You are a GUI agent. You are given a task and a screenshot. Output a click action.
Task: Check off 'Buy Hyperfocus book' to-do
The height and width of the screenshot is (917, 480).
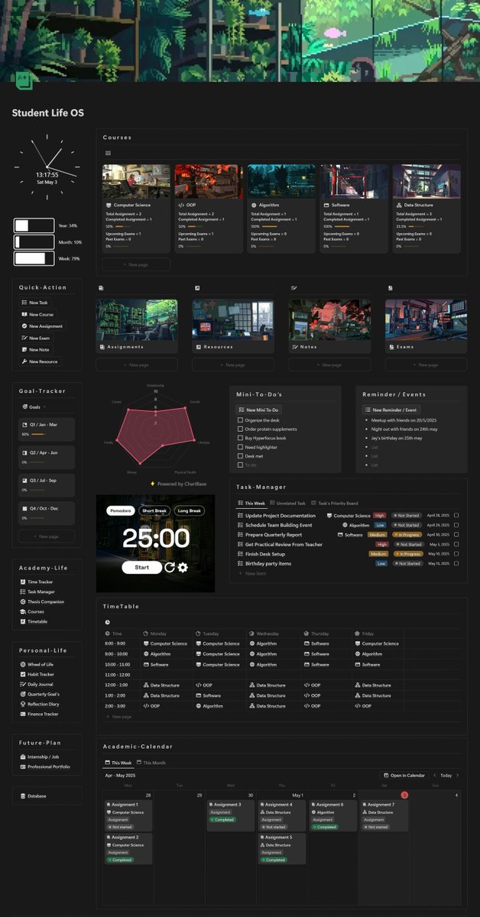click(240, 438)
